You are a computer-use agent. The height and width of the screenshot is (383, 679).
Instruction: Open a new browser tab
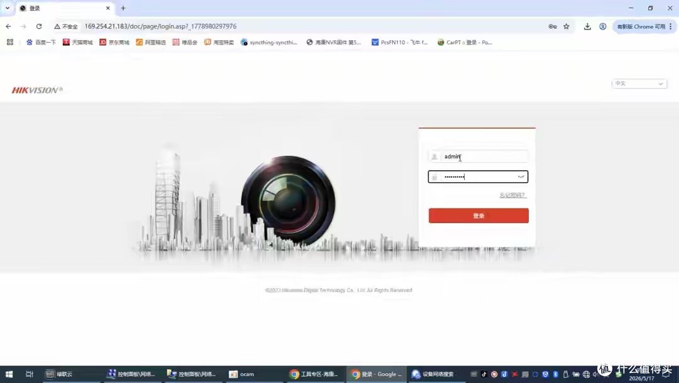tap(123, 8)
